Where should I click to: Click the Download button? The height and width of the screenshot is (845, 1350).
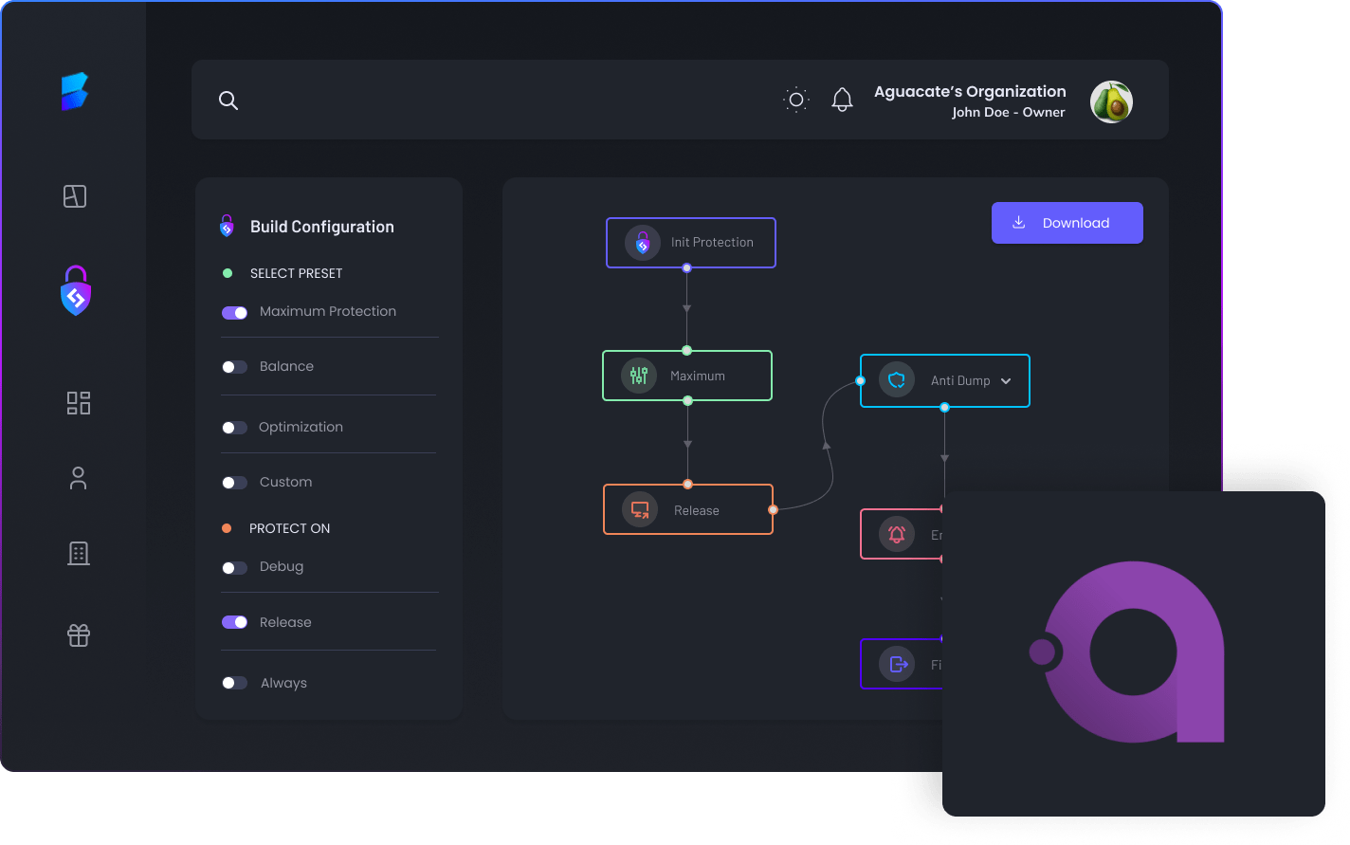tap(1067, 223)
